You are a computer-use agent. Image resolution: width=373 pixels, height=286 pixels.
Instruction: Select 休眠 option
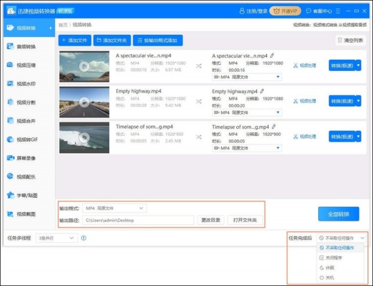coord(341,268)
